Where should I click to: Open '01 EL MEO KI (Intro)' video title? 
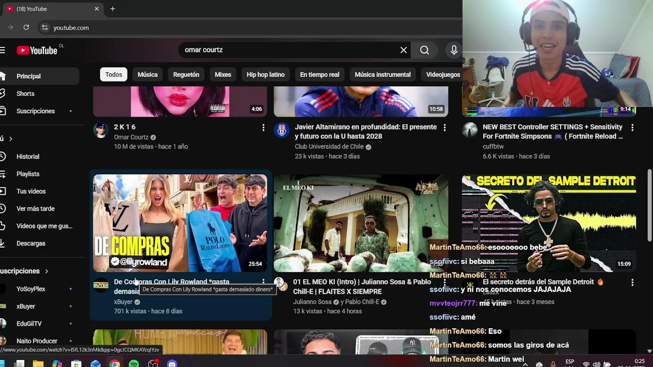tap(362, 286)
